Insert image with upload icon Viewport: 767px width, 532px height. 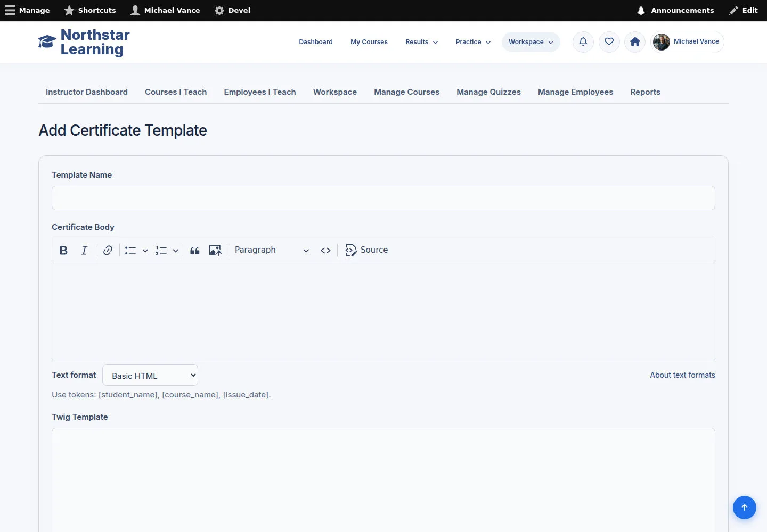(x=215, y=250)
